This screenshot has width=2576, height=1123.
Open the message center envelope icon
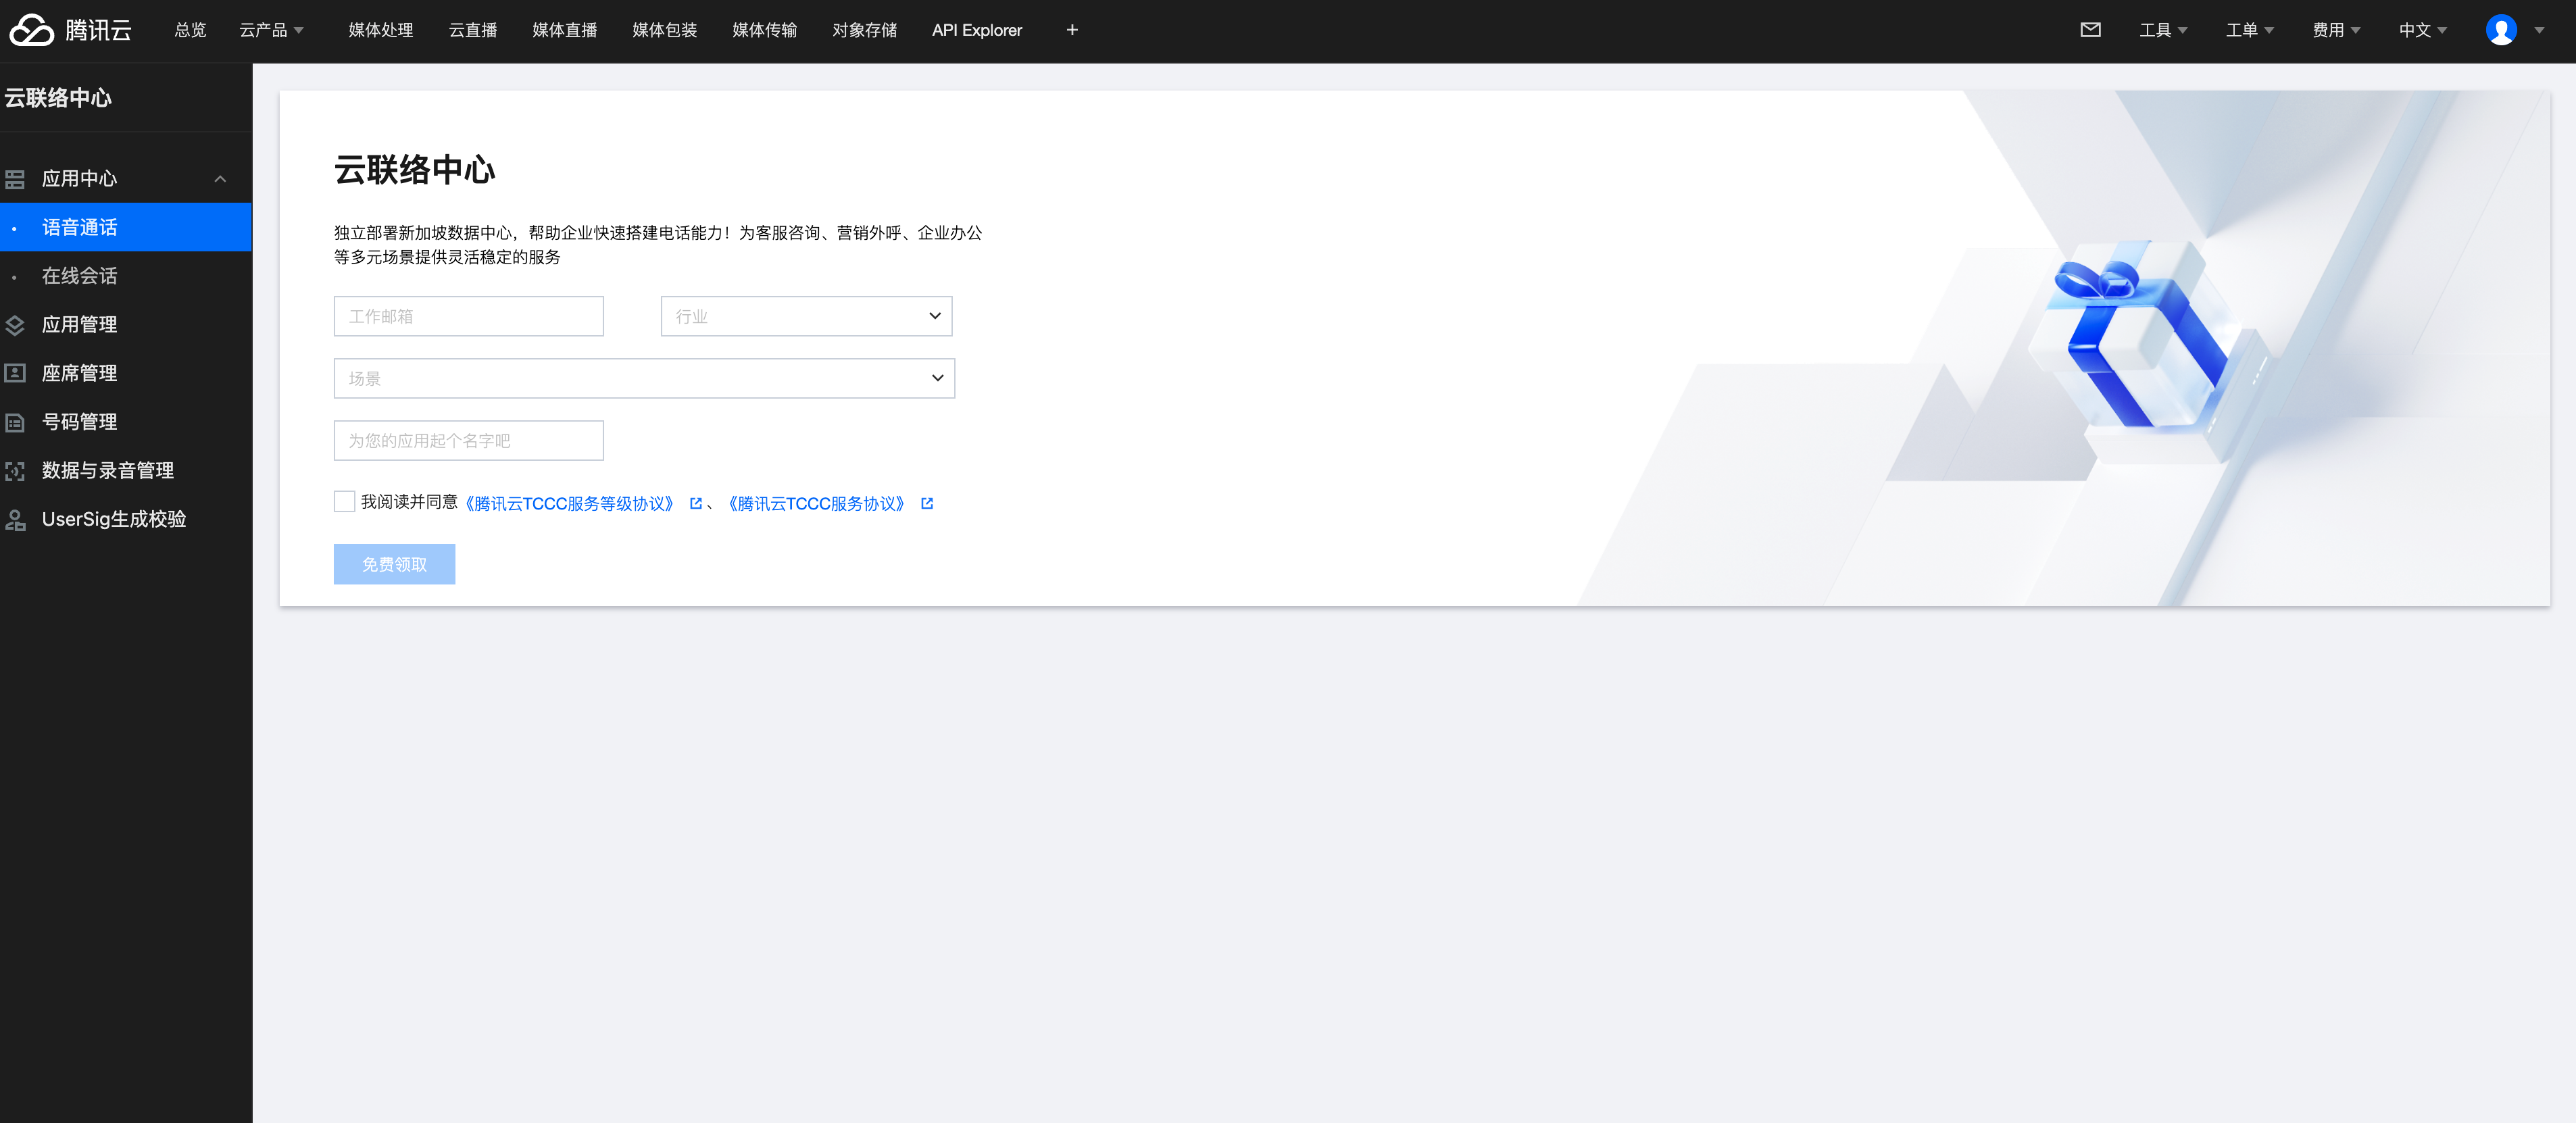click(x=2090, y=30)
